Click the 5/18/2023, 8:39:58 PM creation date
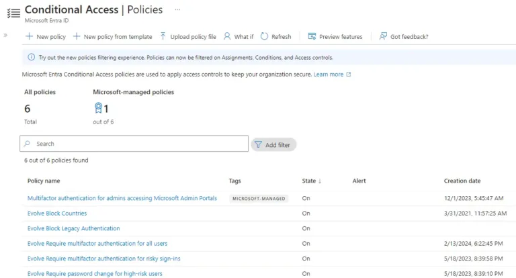Viewport: 516px width, 278px height. [x=473, y=259]
